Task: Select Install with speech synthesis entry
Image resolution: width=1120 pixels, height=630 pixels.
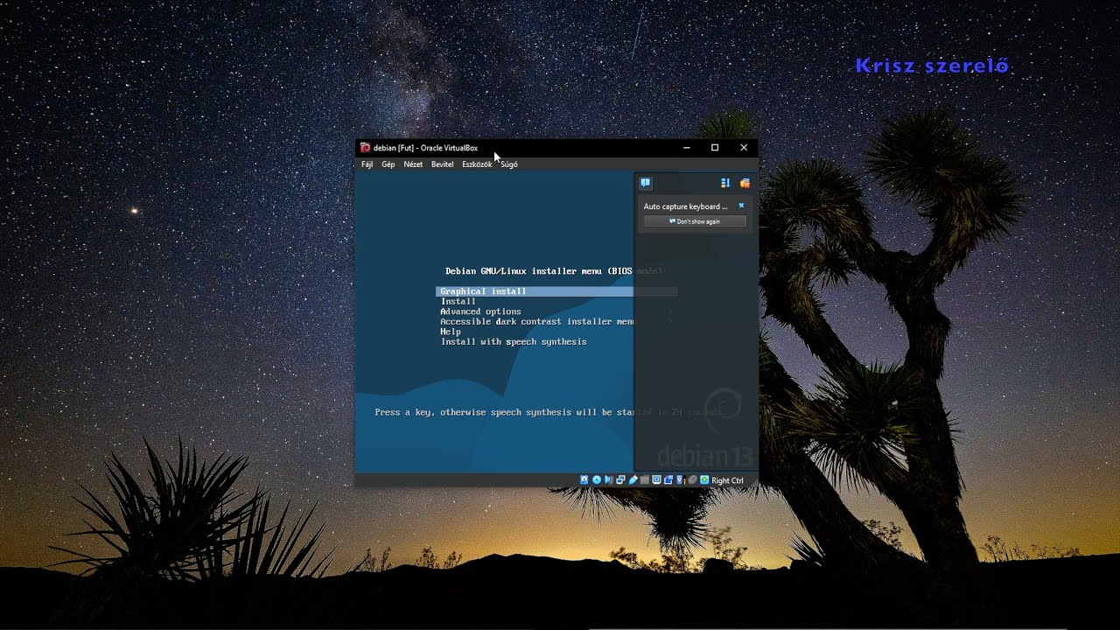Action: 514,342
